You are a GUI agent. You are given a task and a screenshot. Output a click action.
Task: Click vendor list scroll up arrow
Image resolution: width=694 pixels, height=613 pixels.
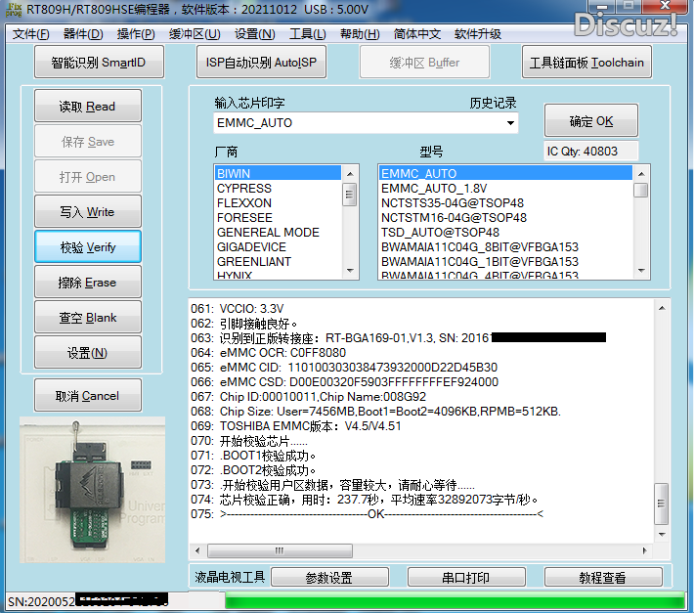pyautogui.click(x=350, y=174)
